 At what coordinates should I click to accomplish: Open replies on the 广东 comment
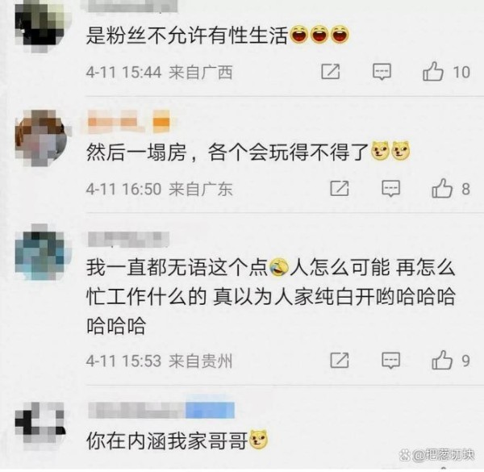[x=390, y=188]
